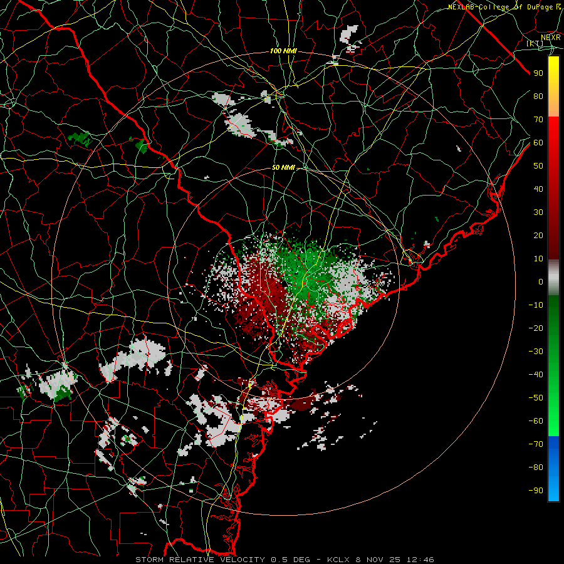Click the "0.5 DEG" elevation angle text
Image resolution: width=564 pixels, height=564 pixels.
(289, 560)
